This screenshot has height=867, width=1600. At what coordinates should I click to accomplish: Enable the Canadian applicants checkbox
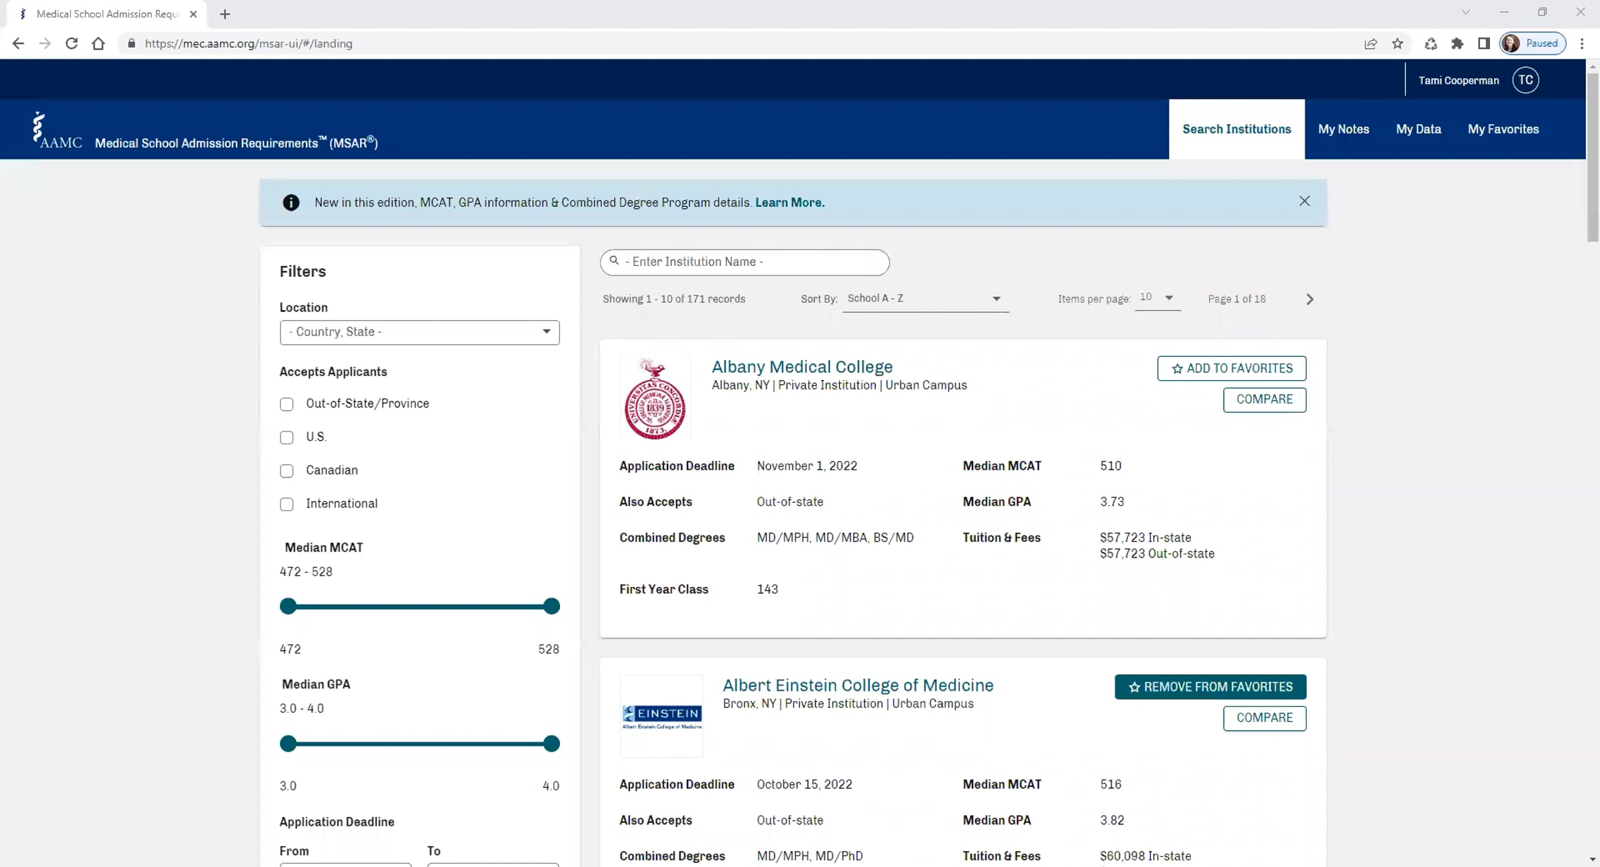click(x=287, y=471)
